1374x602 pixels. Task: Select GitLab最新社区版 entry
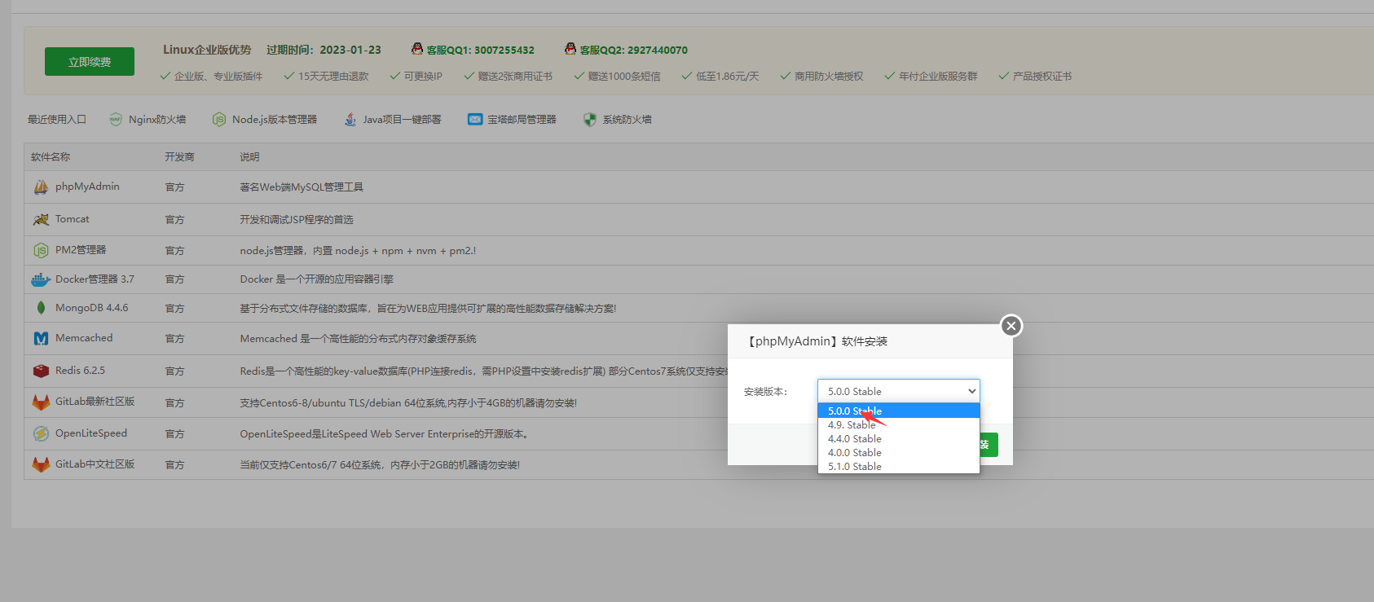pyautogui.click(x=95, y=402)
